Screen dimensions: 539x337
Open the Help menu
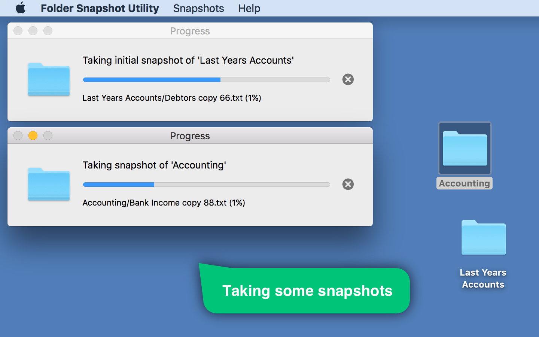pos(249,8)
